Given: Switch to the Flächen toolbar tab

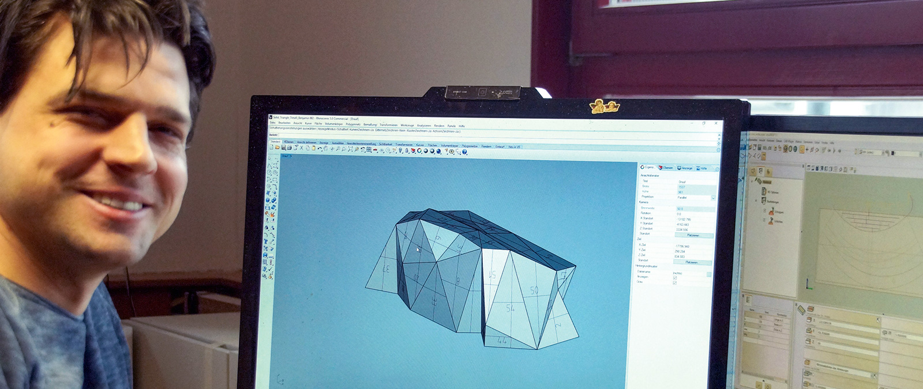Looking at the screenshot, I should [x=433, y=145].
